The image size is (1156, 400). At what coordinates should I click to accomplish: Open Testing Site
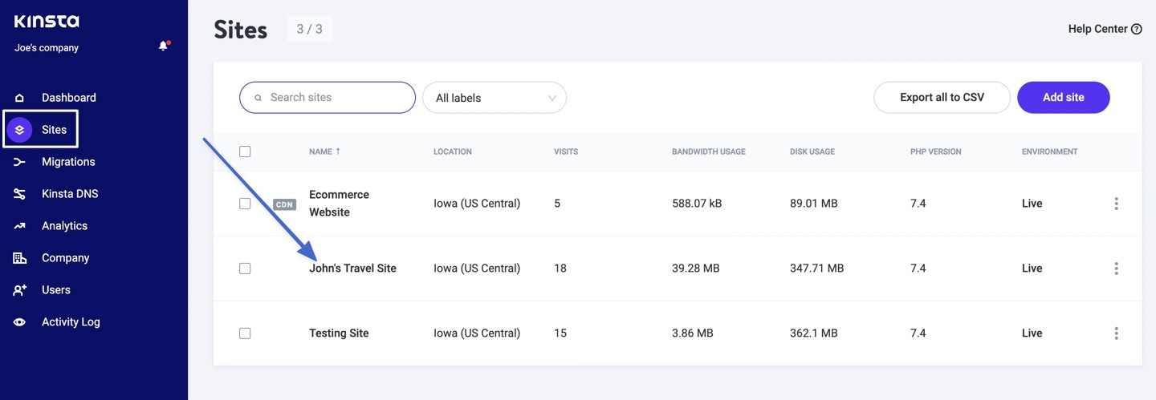339,333
